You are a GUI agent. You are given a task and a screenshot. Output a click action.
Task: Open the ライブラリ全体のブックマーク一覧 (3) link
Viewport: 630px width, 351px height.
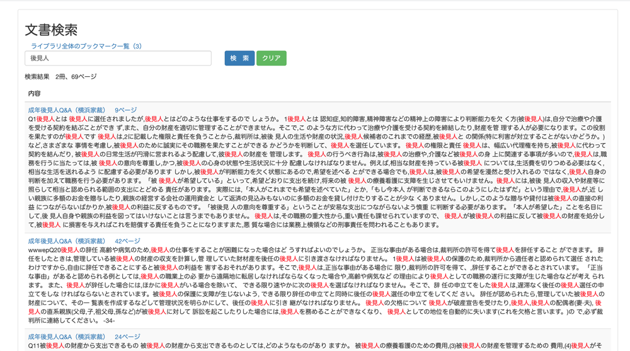[86, 46]
